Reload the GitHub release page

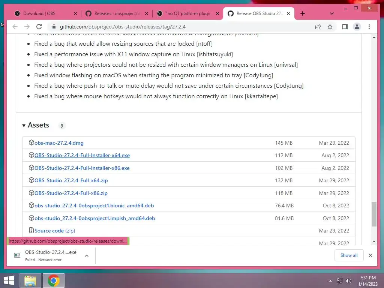[39, 27]
